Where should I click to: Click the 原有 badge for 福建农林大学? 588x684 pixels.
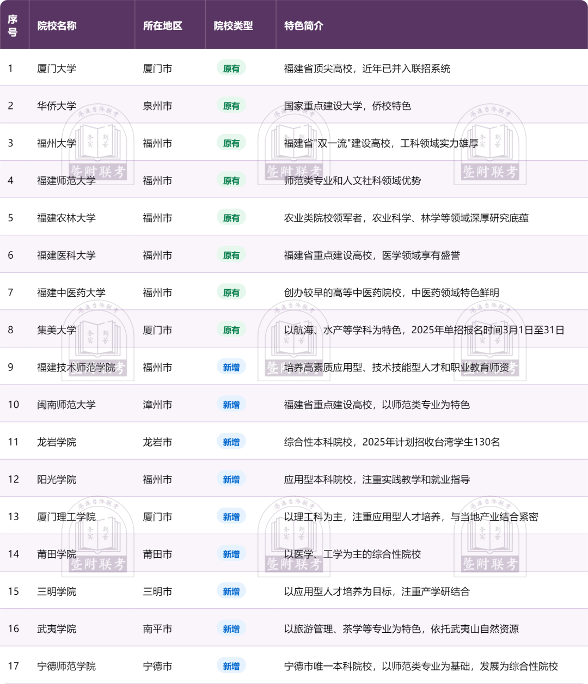tap(231, 218)
